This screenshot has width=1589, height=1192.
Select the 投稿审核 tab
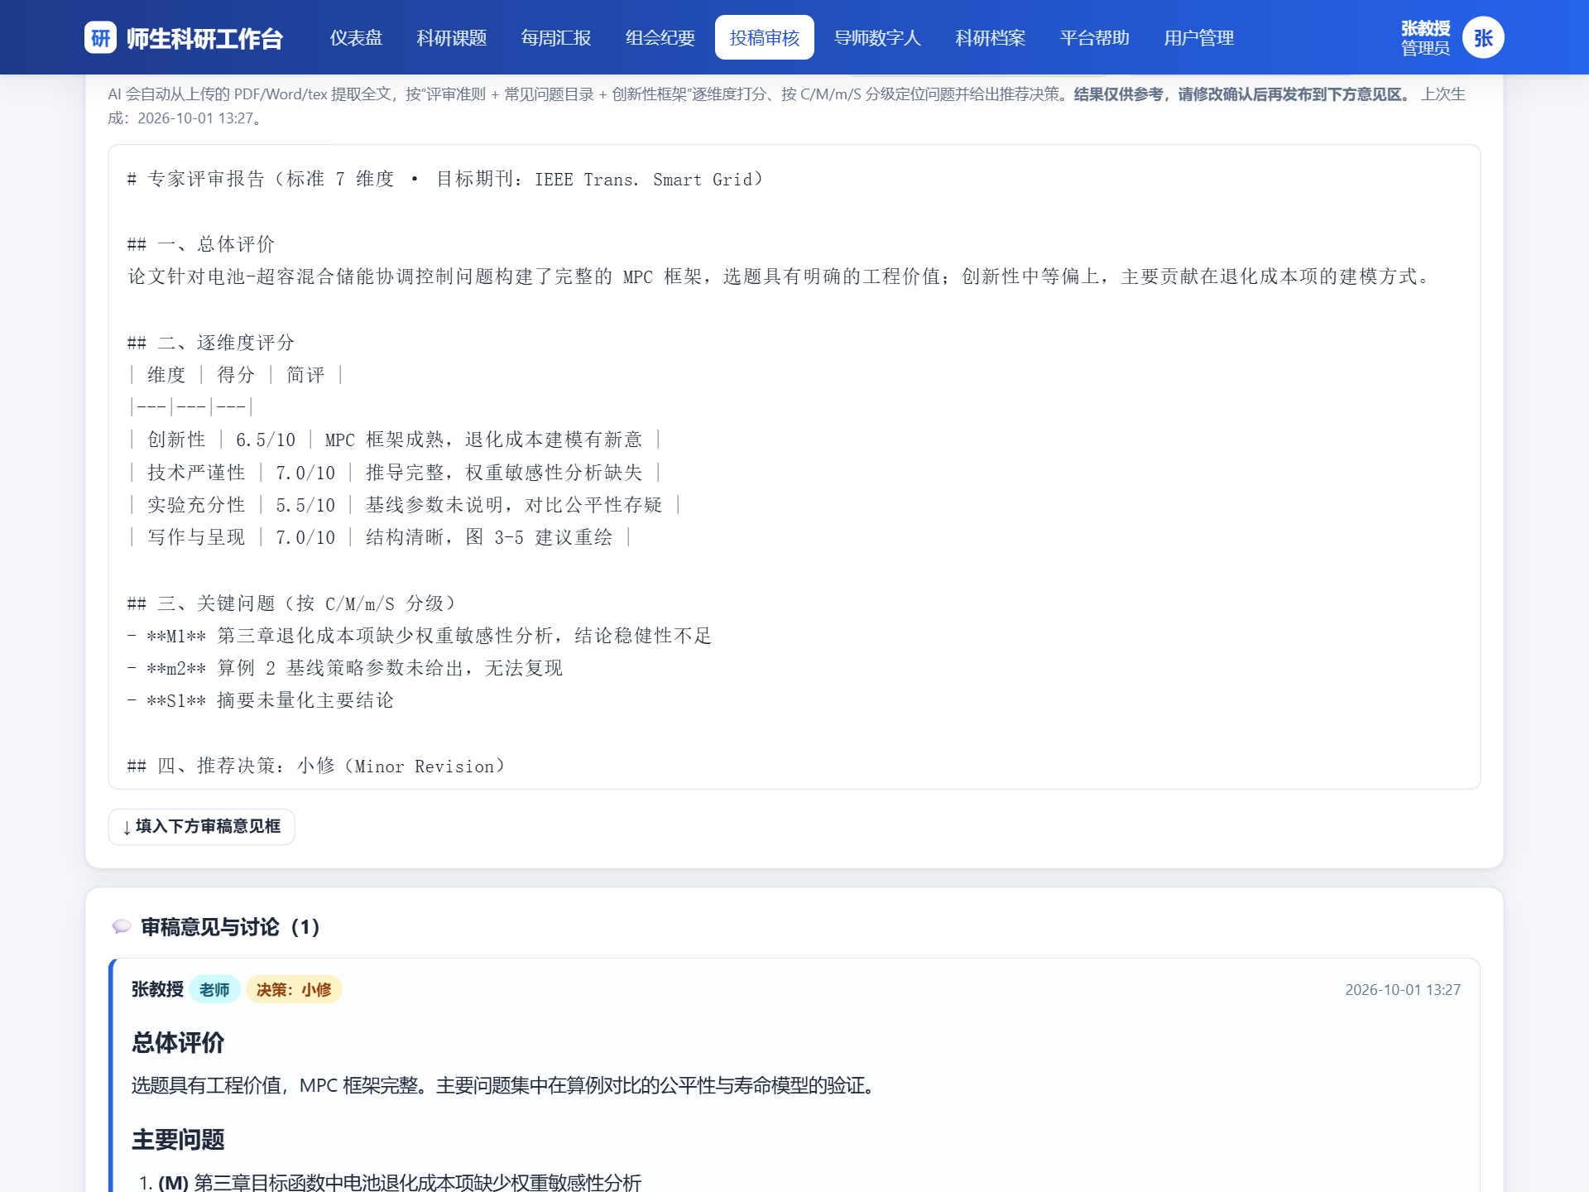pyautogui.click(x=765, y=37)
